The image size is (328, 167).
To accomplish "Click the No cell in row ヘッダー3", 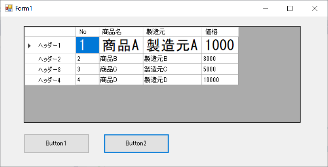I will pyautogui.click(x=88, y=69).
